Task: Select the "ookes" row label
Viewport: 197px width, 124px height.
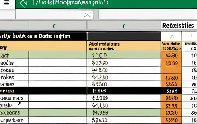Action: (x=7, y=70)
